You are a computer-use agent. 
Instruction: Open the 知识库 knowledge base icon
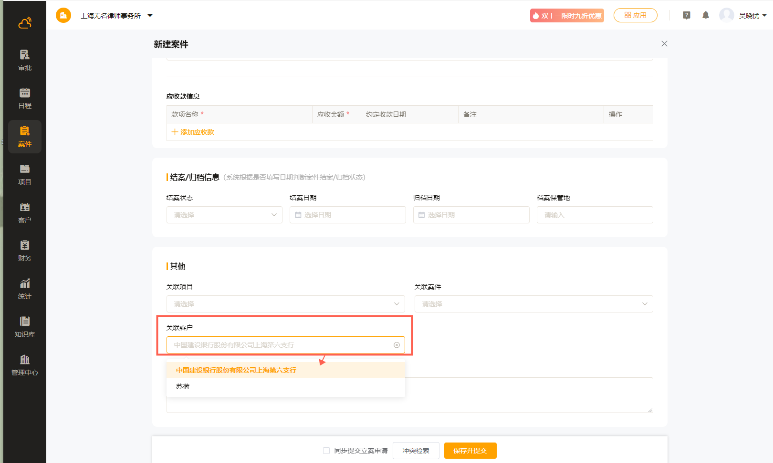[25, 327]
